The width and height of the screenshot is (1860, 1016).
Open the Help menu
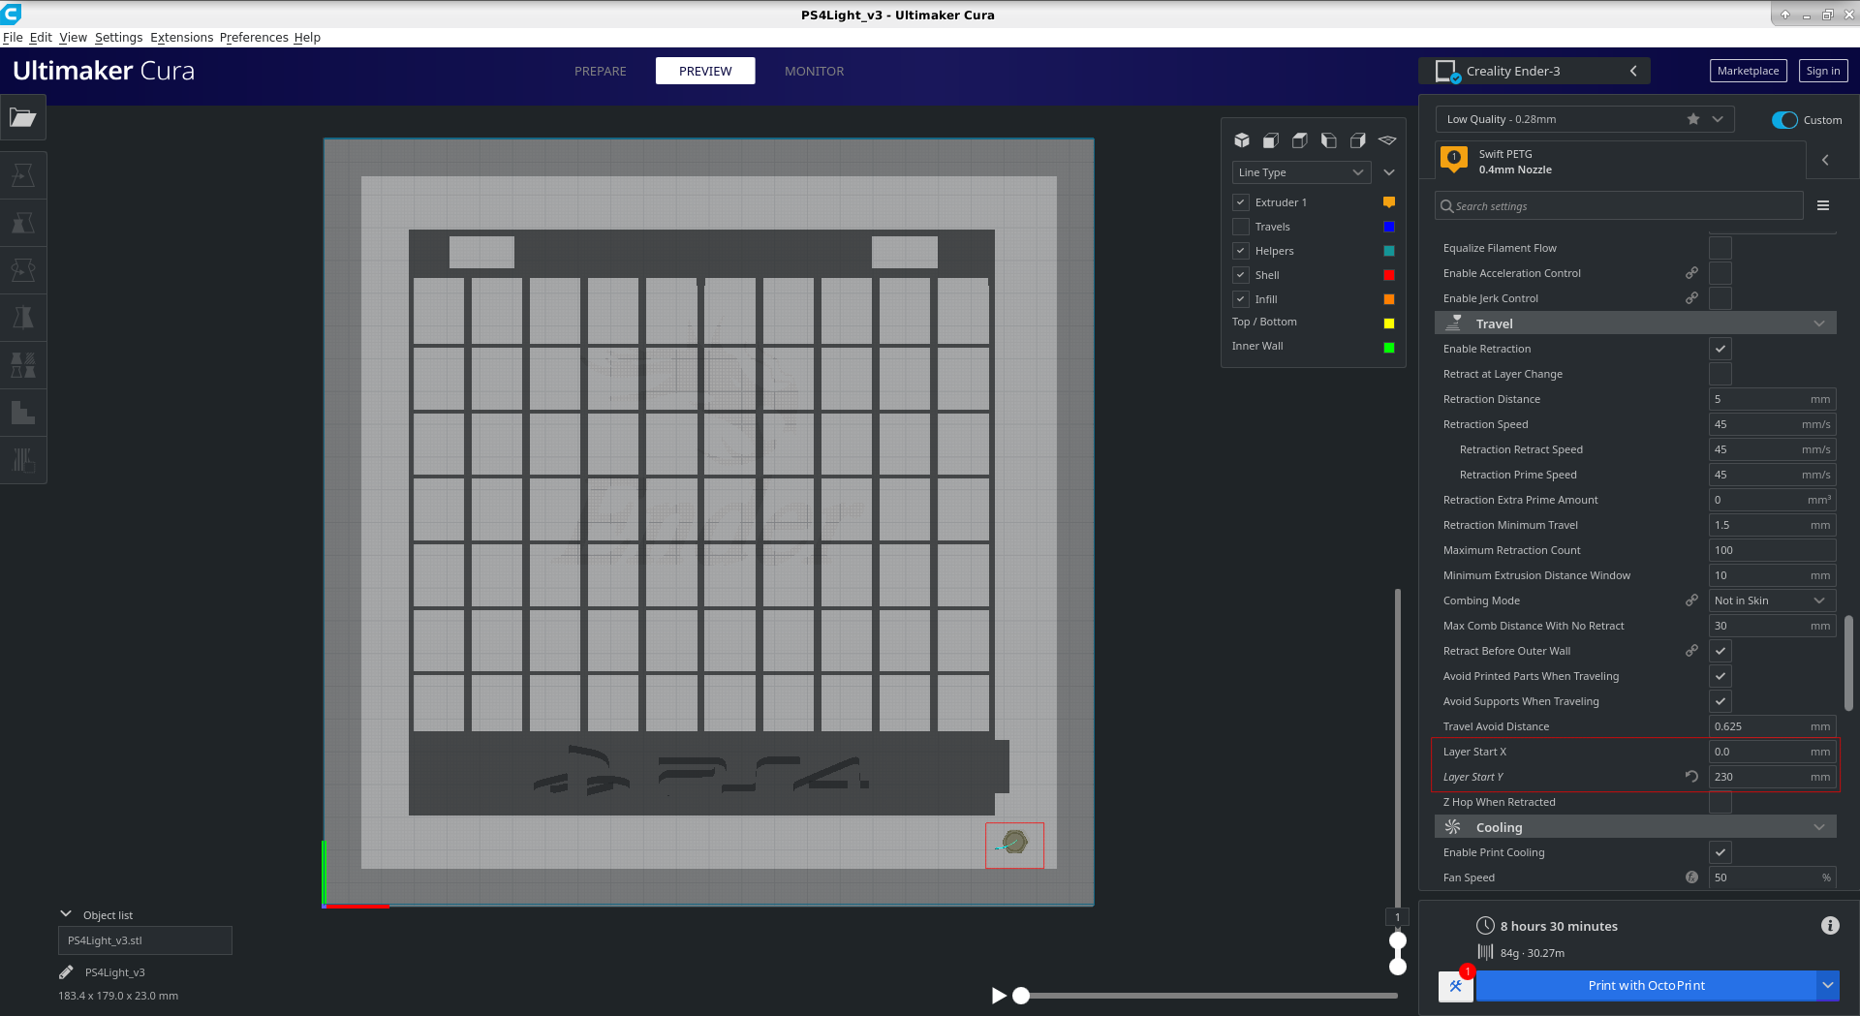tap(307, 38)
